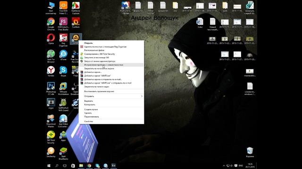Open the Google Chrome desktop shortcut
Image resolution: width=302 pixels, height=169 pixels.
pyautogui.click(x=51, y=24)
